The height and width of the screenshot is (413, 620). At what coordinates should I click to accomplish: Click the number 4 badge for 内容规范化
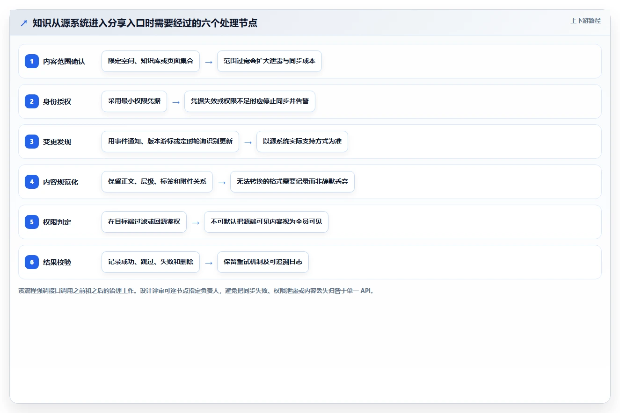32,182
